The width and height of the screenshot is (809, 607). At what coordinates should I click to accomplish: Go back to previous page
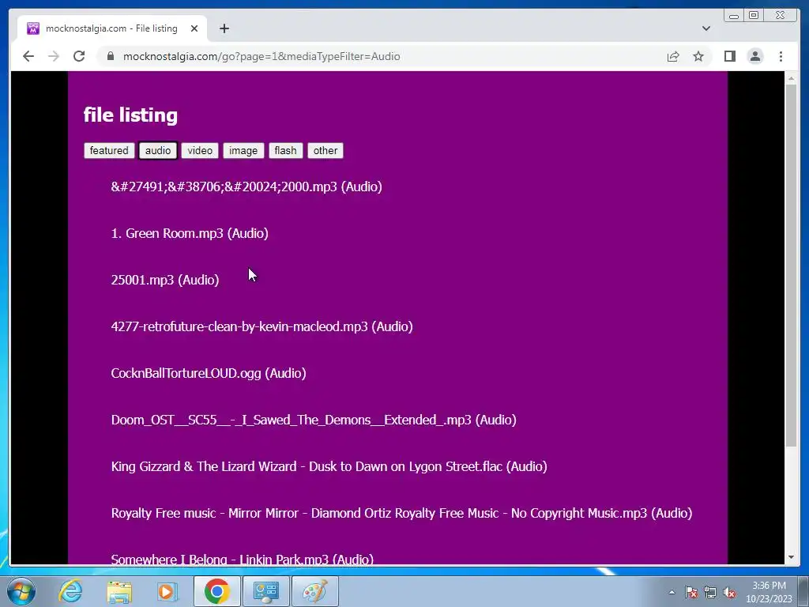pos(28,56)
